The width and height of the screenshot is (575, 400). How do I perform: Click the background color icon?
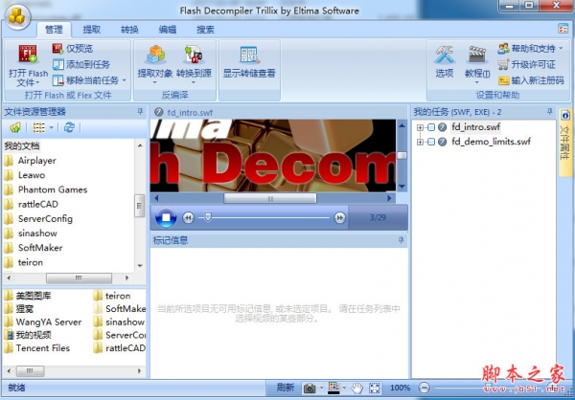click(333, 388)
